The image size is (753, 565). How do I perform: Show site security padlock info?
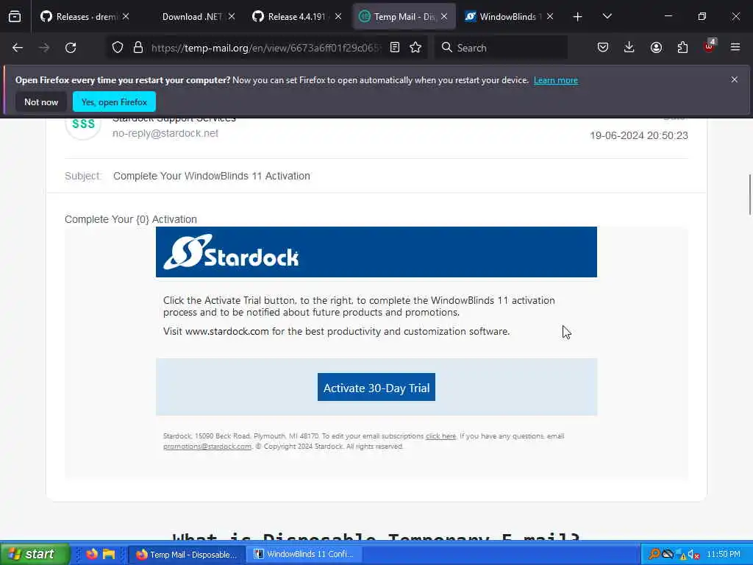tap(138, 48)
